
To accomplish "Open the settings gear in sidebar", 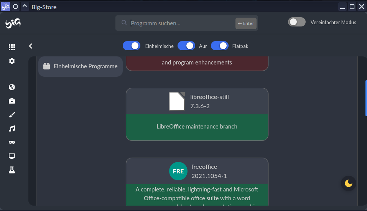I will point(12,61).
